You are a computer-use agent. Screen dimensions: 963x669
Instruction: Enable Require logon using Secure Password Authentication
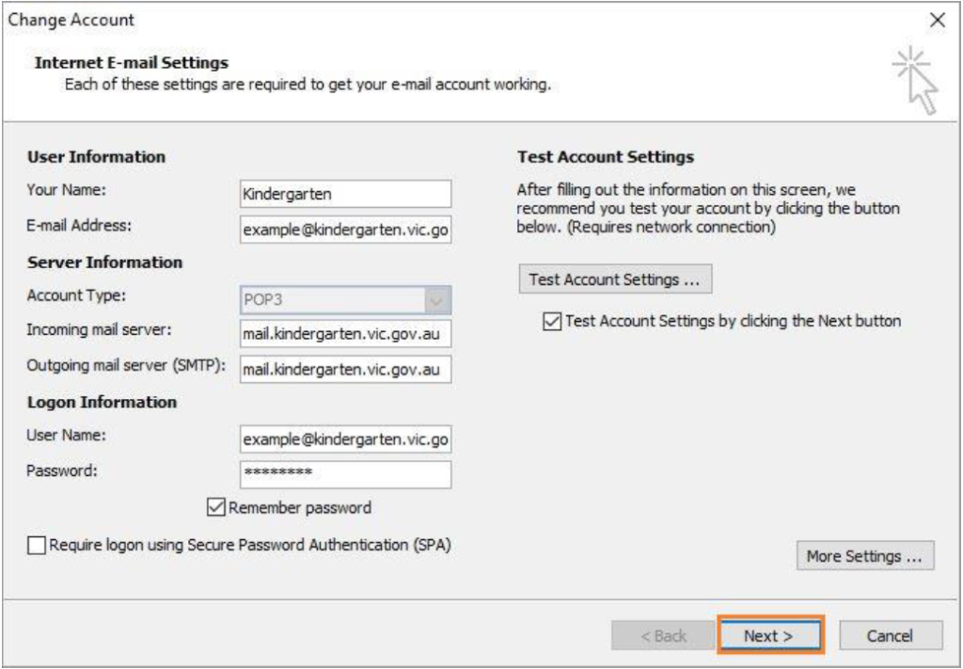coord(37,546)
